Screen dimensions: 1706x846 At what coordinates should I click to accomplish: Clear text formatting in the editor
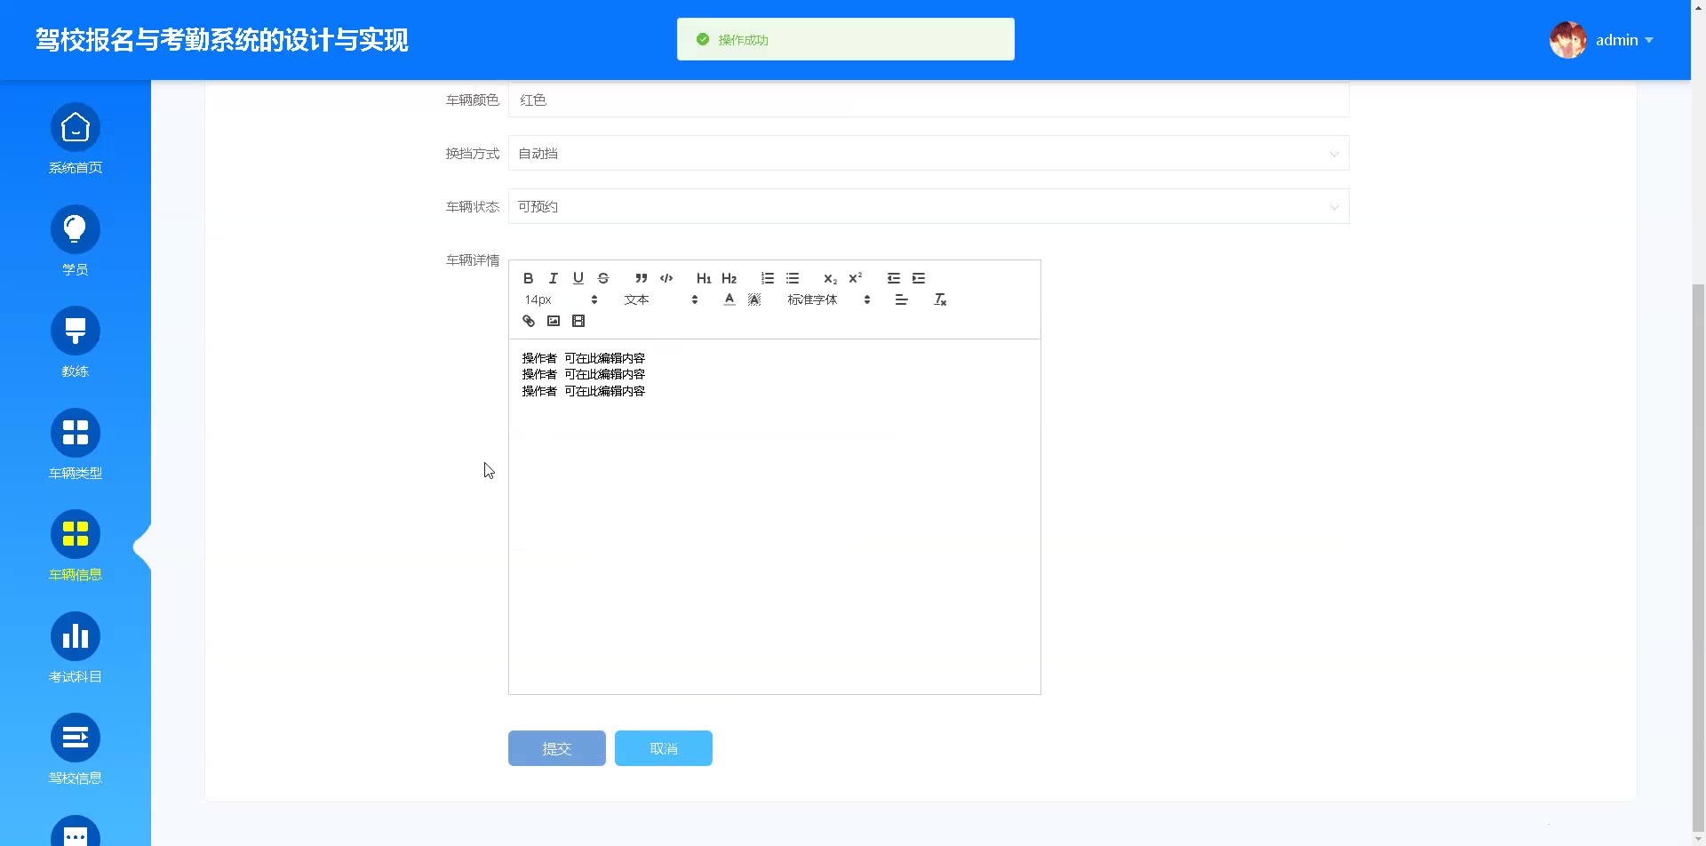point(940,299)
